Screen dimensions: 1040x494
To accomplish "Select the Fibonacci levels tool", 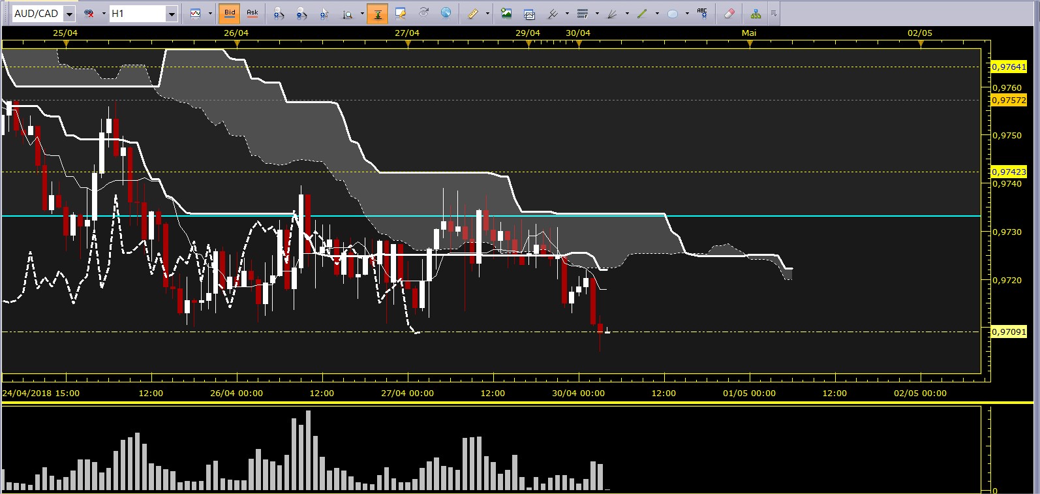I will click(x=583, y=13).
